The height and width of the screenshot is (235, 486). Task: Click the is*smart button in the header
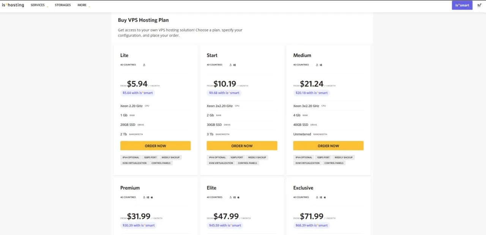coord(462,5)
